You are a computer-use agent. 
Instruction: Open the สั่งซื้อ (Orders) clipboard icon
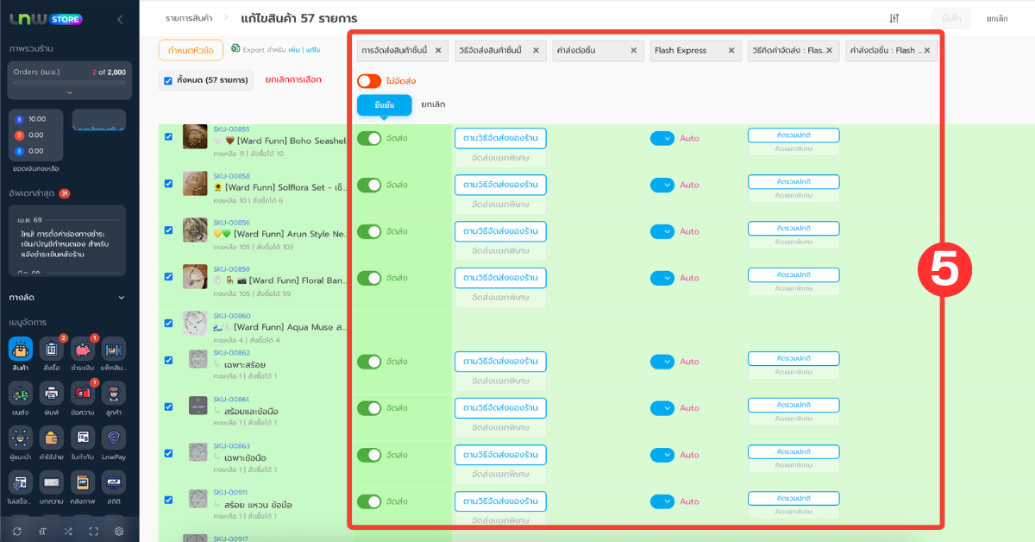click(x=52, y=350)
